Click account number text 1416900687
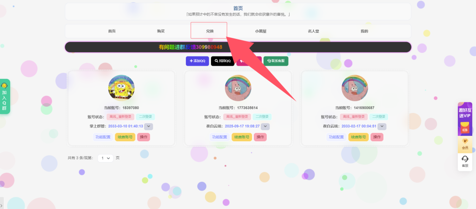This screenshot has height=209, width=476. 364,108
